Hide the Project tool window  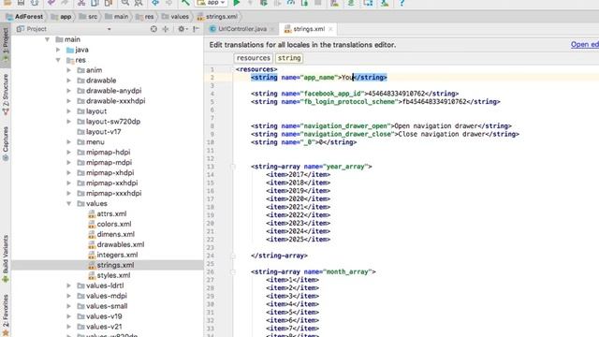[x=196, y=29]
